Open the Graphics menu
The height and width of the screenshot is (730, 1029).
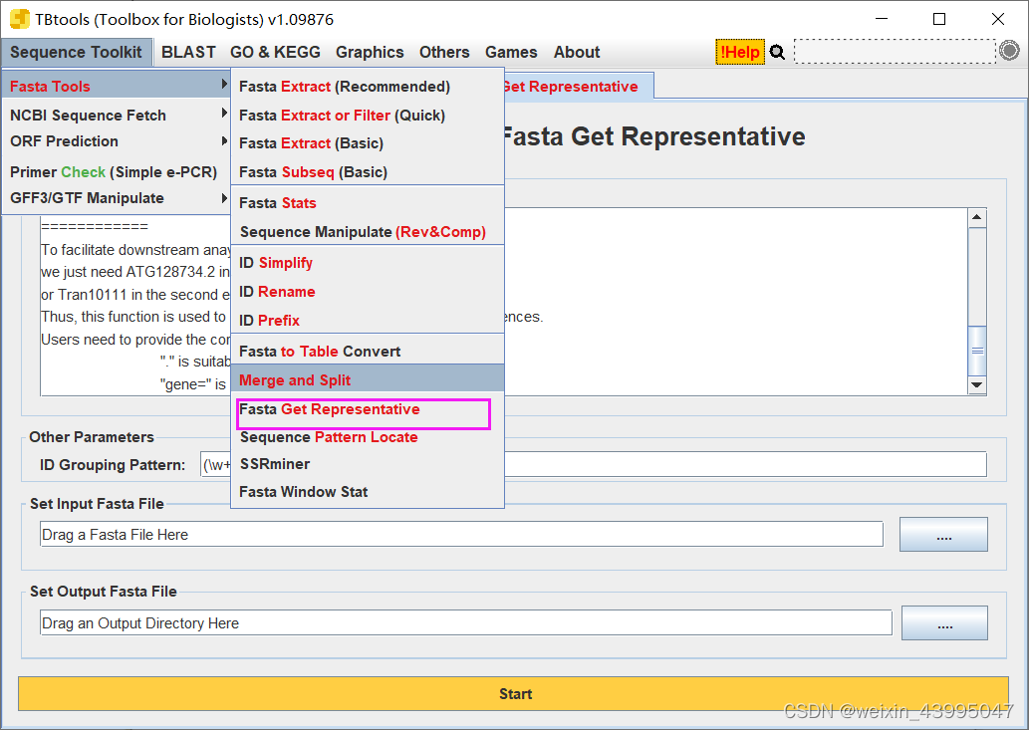tap(370, 53)
